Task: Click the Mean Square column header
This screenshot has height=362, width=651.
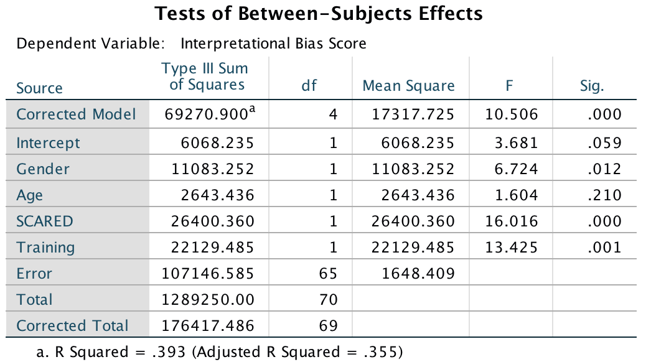Action: 408,86
